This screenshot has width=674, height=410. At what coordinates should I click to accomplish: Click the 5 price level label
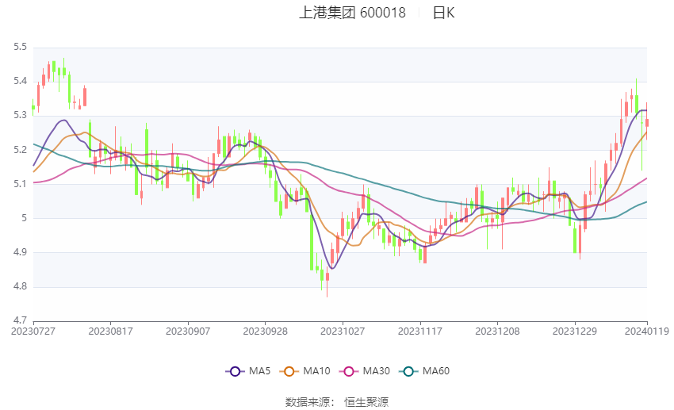click(25, 218)
